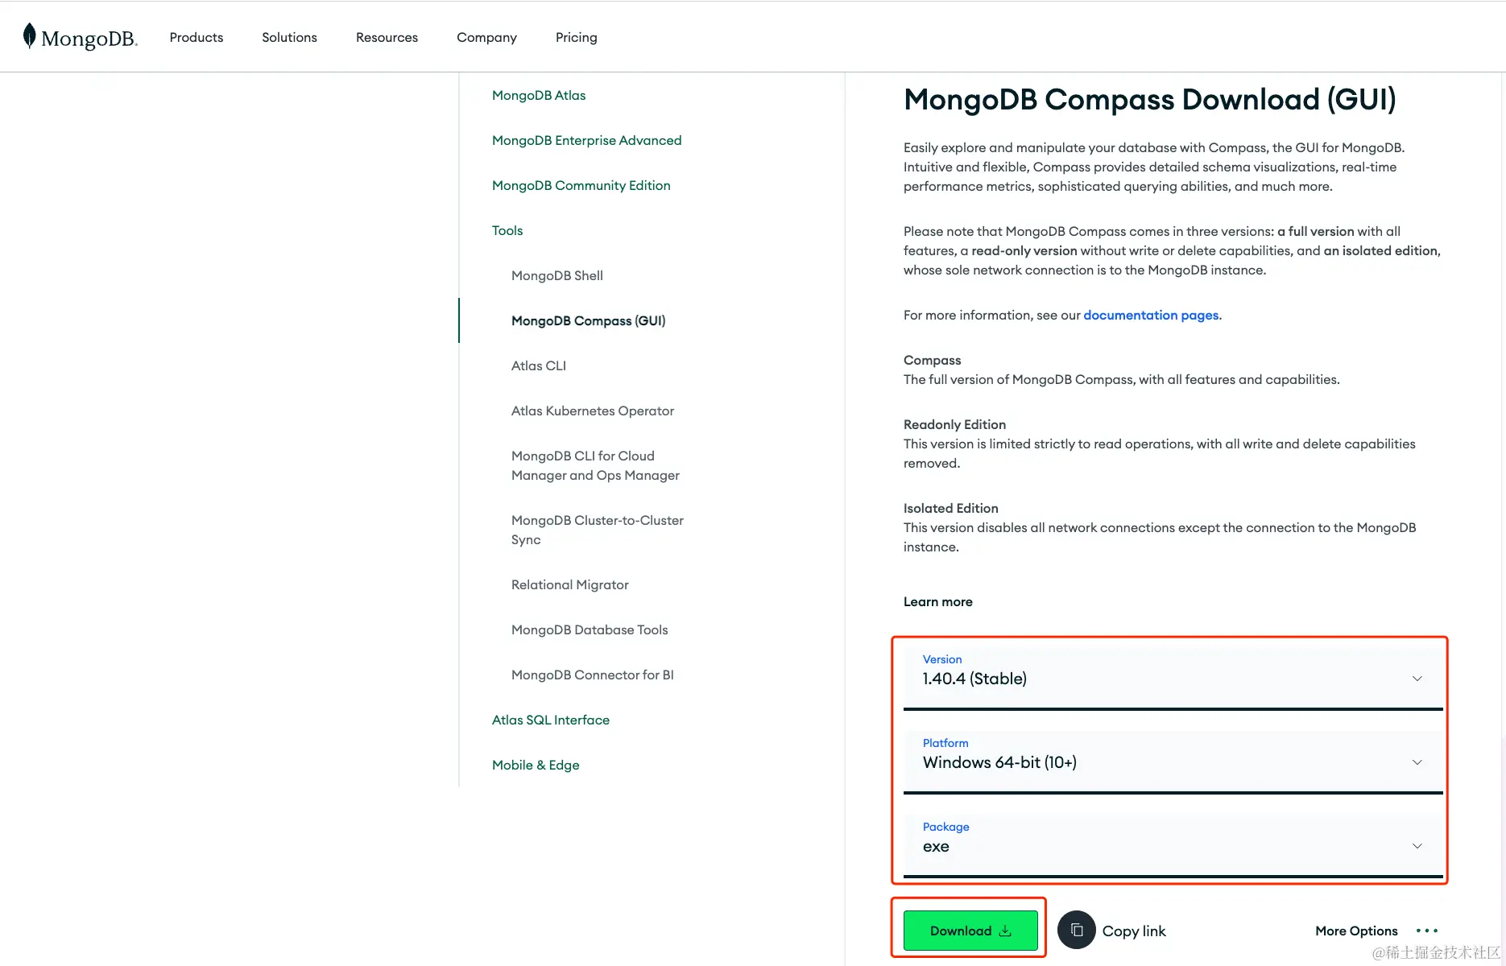Image resolution: width=1506 pixels, height=966 pixels.
Task: Open MongoDB CLI for Cloud Manager item
Action: pyautogui.click(x=595, y=465)
